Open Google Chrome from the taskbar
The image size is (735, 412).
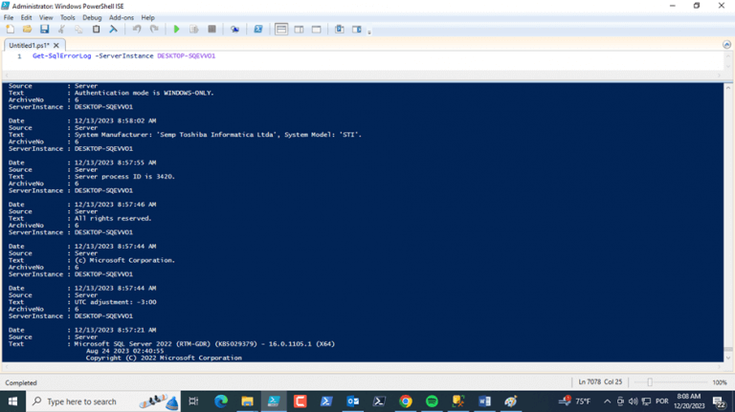(406, 401)
